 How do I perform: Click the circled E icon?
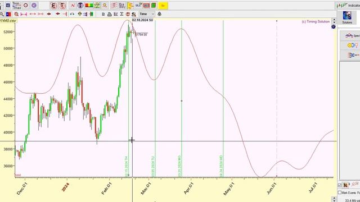click(x=53, y=6)
